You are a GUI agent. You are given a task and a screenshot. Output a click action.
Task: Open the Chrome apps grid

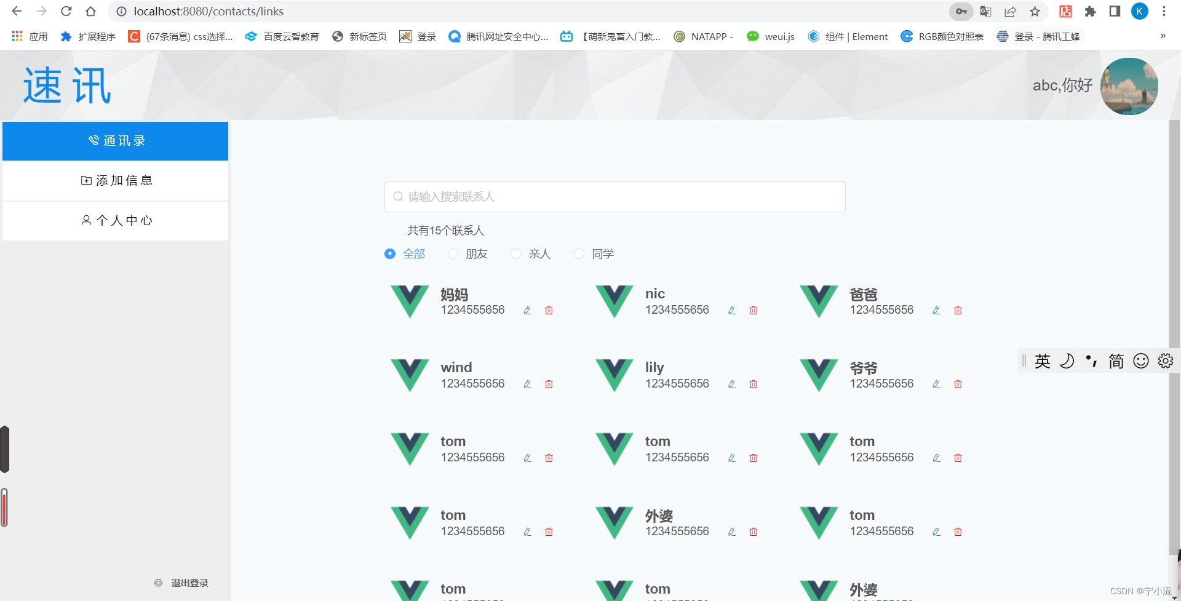(x=17, y=36)
